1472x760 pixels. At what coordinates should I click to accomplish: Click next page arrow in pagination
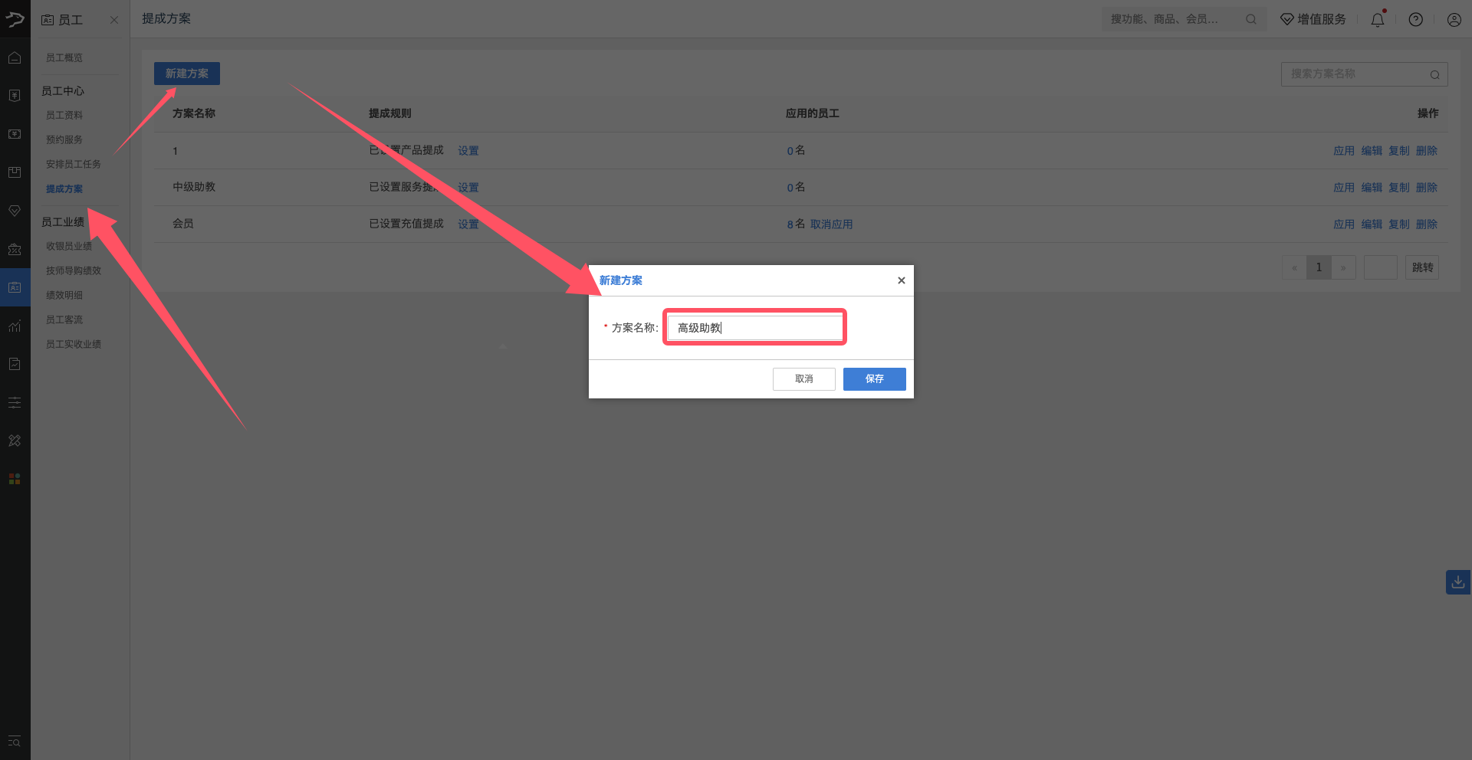1343,267
